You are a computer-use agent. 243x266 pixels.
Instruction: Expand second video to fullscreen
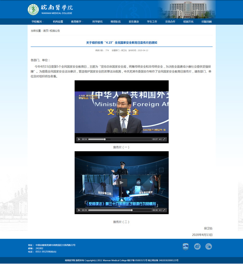click(x=164, y=210)
